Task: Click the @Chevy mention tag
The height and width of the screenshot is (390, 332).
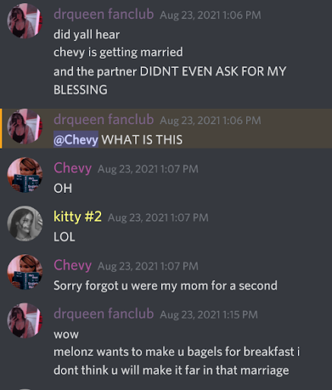Action: point(76,139)
